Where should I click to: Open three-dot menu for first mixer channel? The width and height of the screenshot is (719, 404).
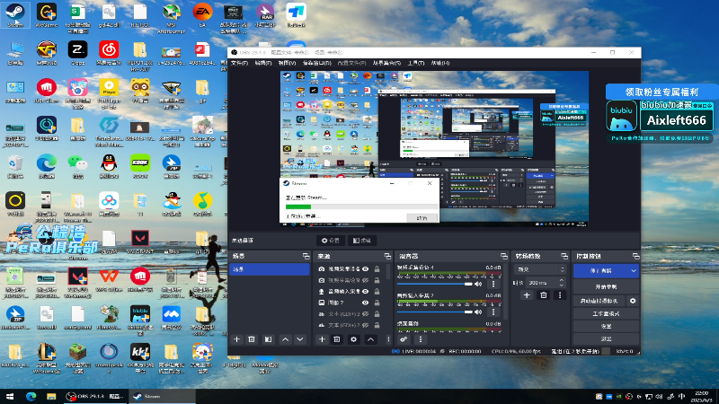click(x=493, y=284)
